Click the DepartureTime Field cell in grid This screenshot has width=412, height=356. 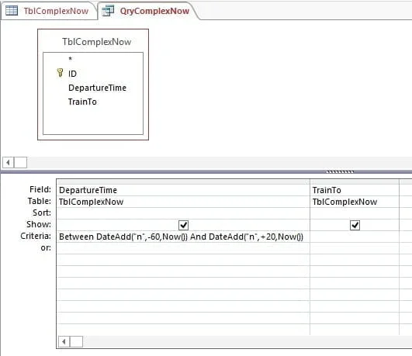point(183,190)
